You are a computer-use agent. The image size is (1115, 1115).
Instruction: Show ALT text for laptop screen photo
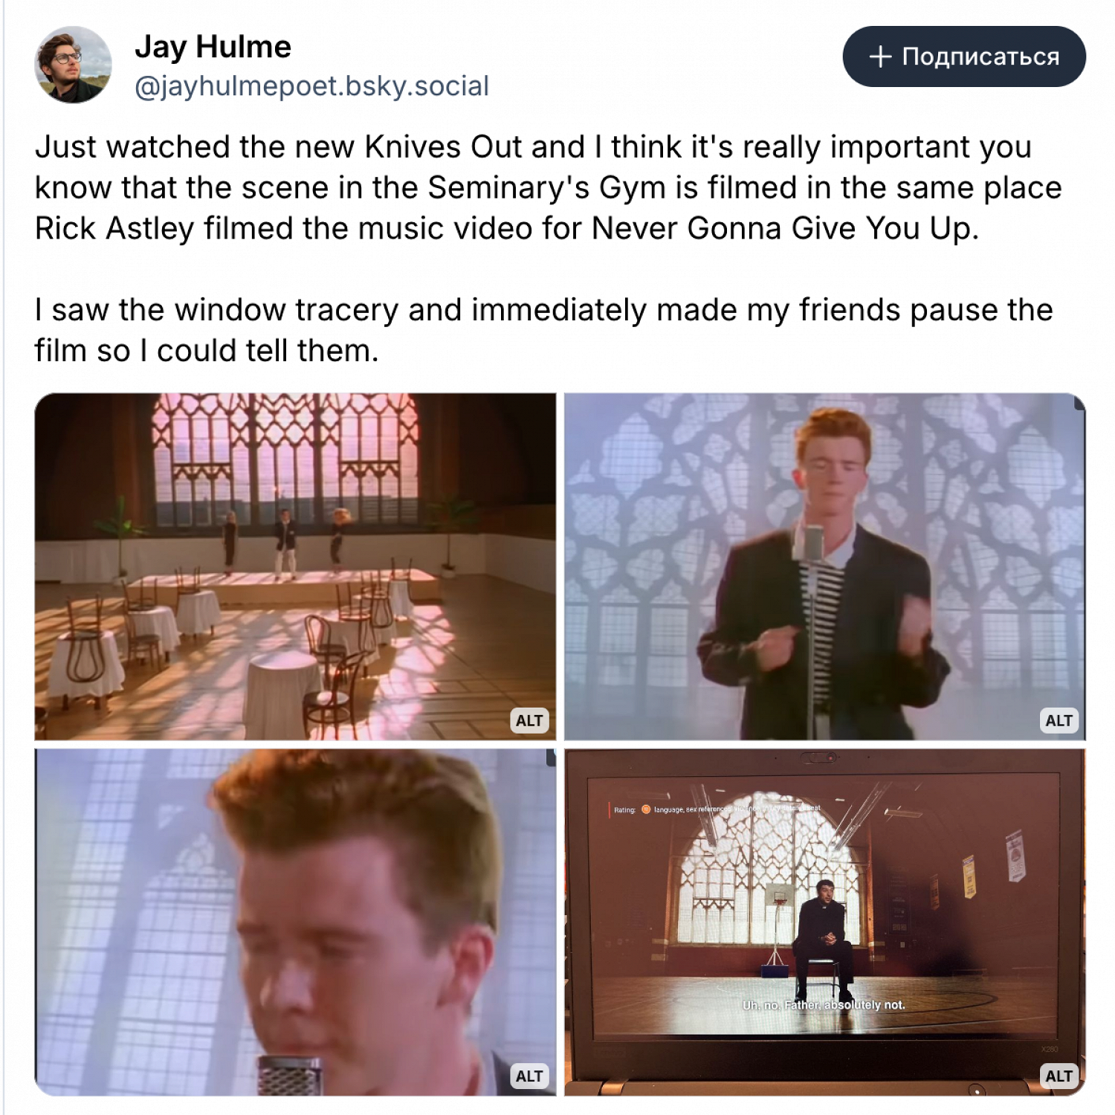pyautogui.click(x=1059, y=1076)
